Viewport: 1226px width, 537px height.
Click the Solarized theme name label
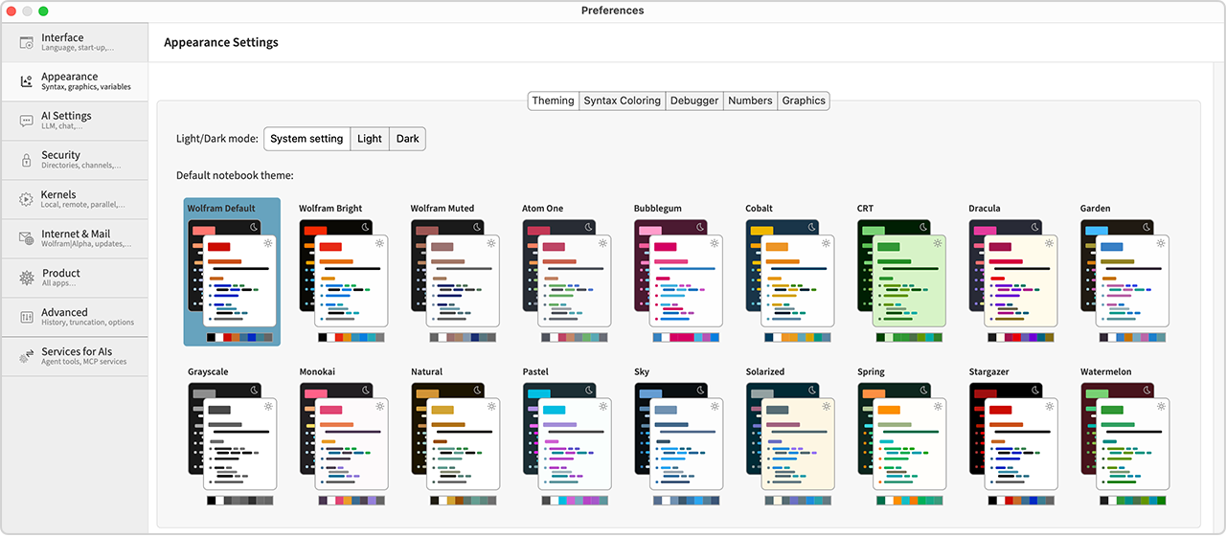(x=765, y=372)
